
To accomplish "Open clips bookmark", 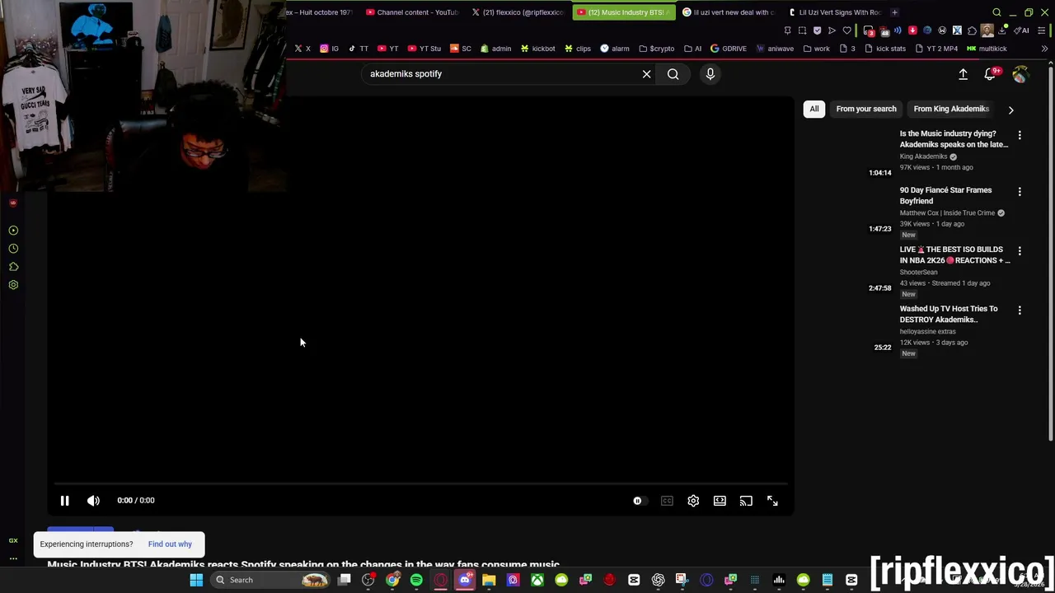I will pos(578,49).
